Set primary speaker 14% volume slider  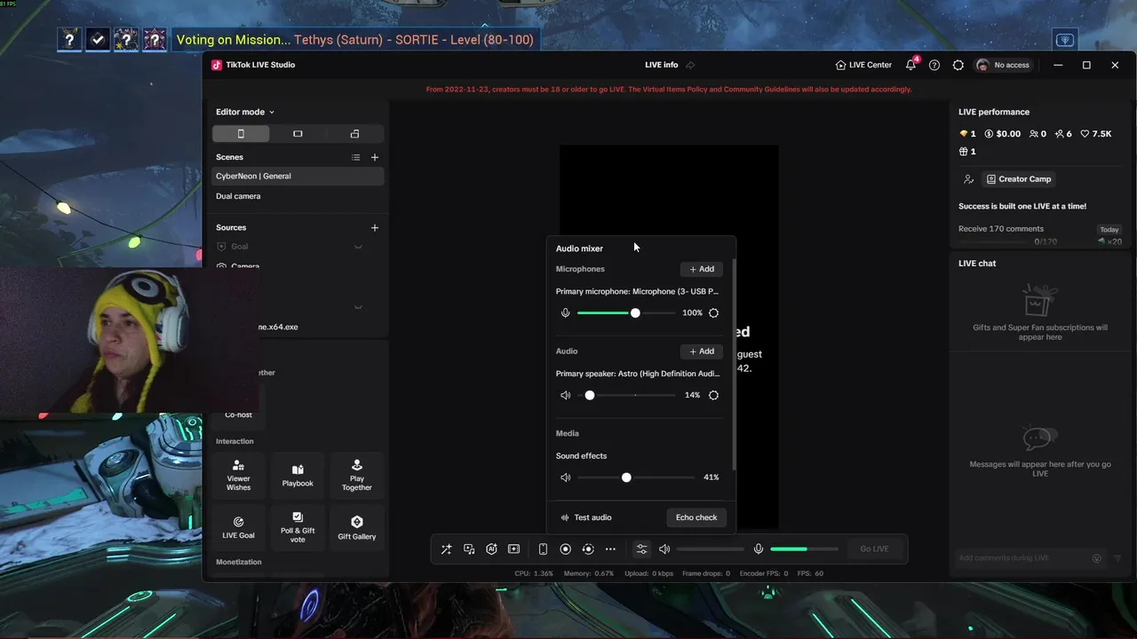pyautogui.click(x=625, y=395)
